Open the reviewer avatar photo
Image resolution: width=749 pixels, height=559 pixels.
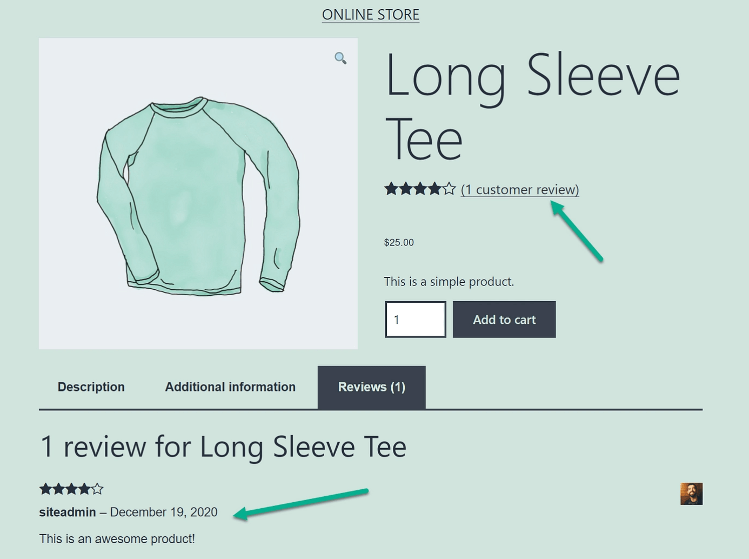(691, 494)
